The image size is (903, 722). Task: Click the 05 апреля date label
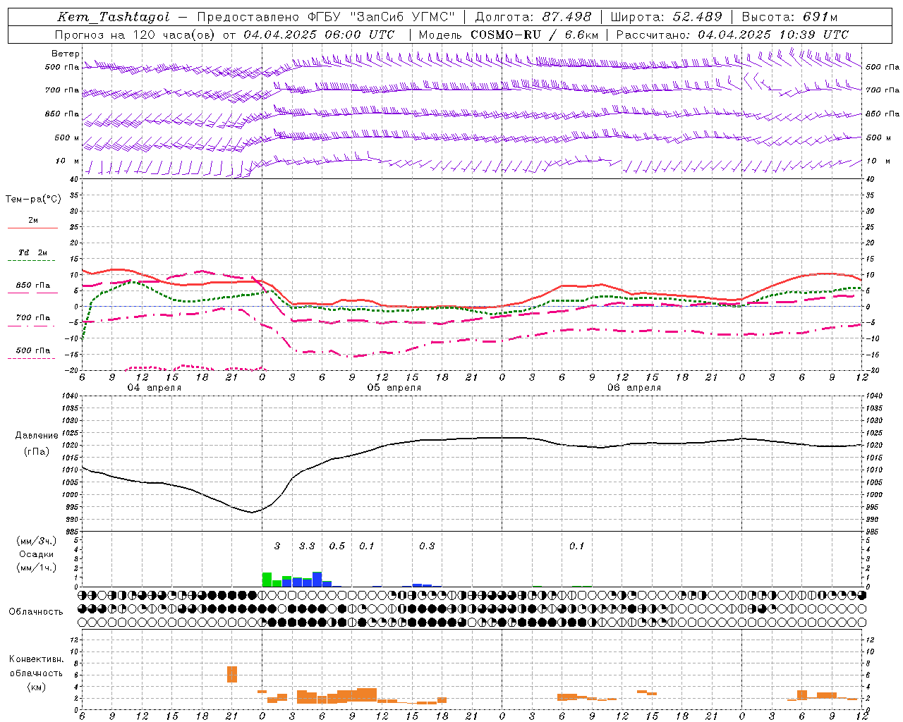pos(394,388)
